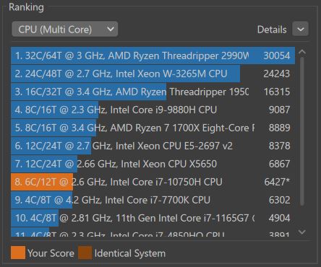Select the Intel Xeon X5650 row
321x267 pixels.
point(153,164)
